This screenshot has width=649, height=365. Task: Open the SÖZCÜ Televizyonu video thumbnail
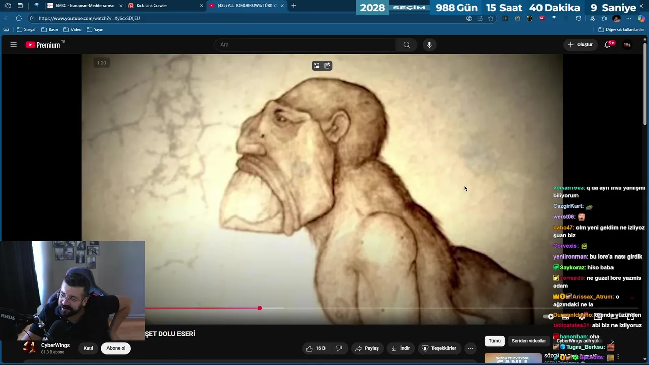click(x=513, y=358)
